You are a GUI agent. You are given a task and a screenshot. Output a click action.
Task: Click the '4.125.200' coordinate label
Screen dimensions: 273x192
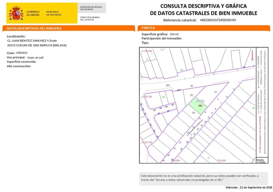pos(147,96)
